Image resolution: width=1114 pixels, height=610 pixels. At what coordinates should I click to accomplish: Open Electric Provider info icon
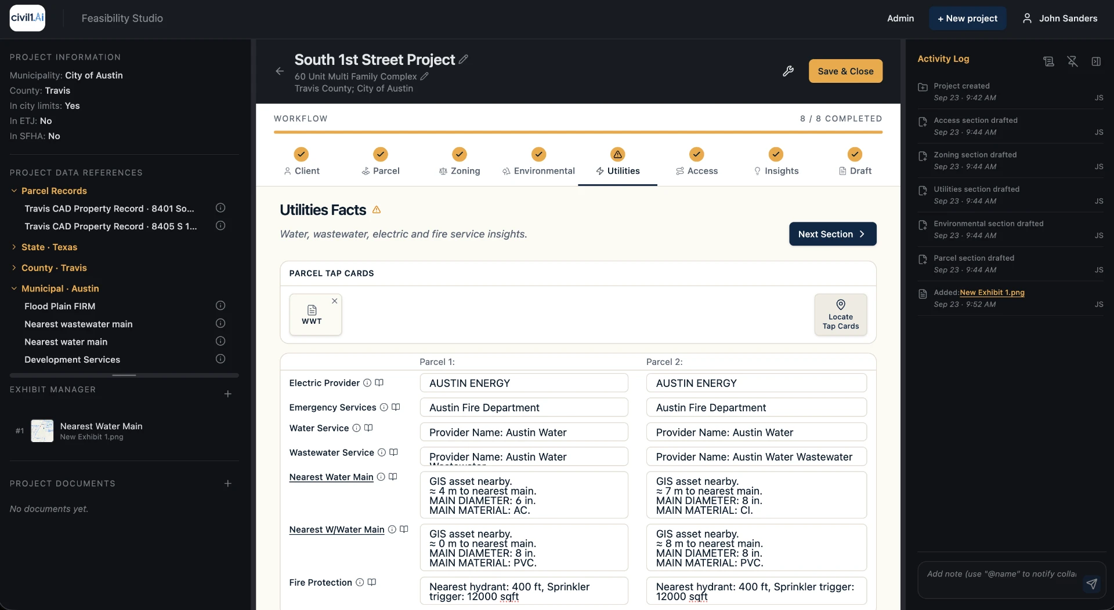point(367,383)
